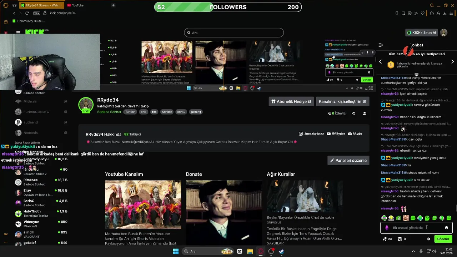Viewport: 457px width, 257px height.
Task: Click the purple microphone icon in chat
Action: (x=387, y=228)
